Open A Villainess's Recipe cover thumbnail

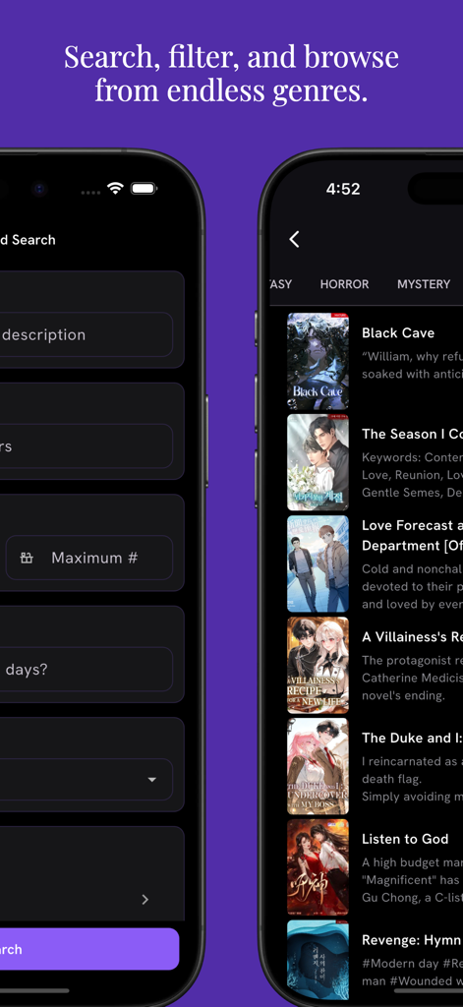click(x=318, y=666)
